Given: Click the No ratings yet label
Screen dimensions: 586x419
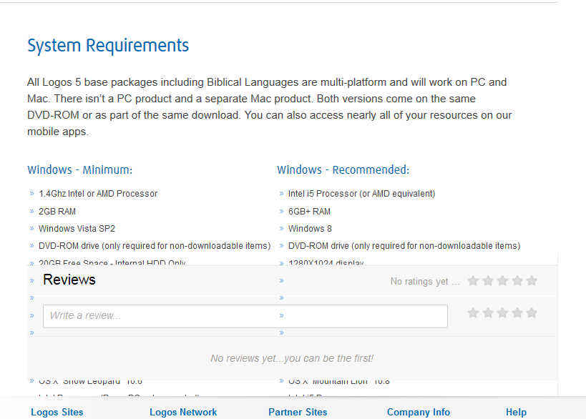Looking at the screenshot, I should tap(425, 281).
